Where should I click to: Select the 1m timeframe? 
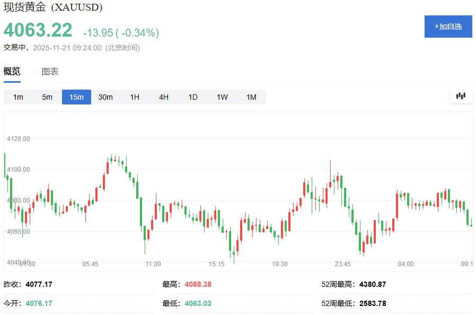point(18,97)
